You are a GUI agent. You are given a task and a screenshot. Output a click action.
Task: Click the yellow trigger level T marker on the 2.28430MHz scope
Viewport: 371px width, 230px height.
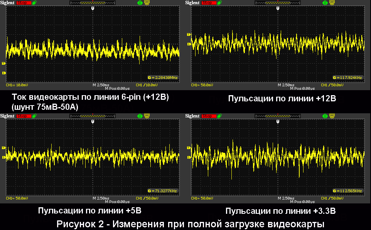(x=4, y=63)
